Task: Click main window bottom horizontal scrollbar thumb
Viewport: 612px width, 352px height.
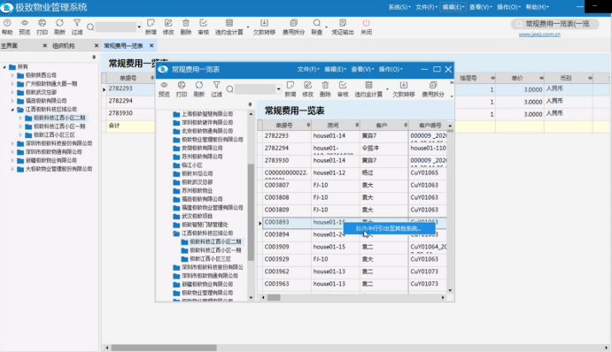Action: tap(164, 348)
